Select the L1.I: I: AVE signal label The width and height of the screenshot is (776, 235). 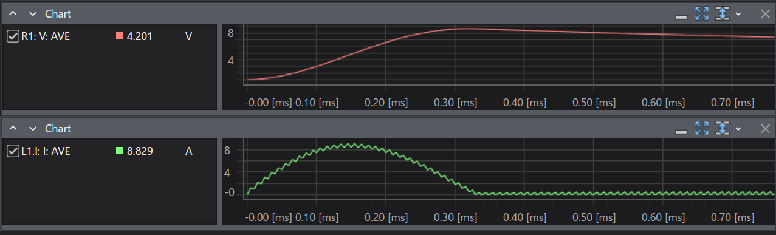pos(46,151)
